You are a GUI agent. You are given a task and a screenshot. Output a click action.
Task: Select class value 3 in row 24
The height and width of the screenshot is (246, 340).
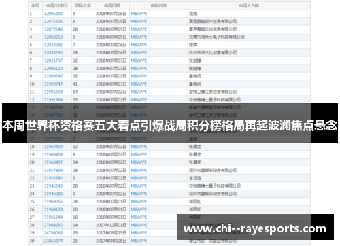(x=74, y=194)
